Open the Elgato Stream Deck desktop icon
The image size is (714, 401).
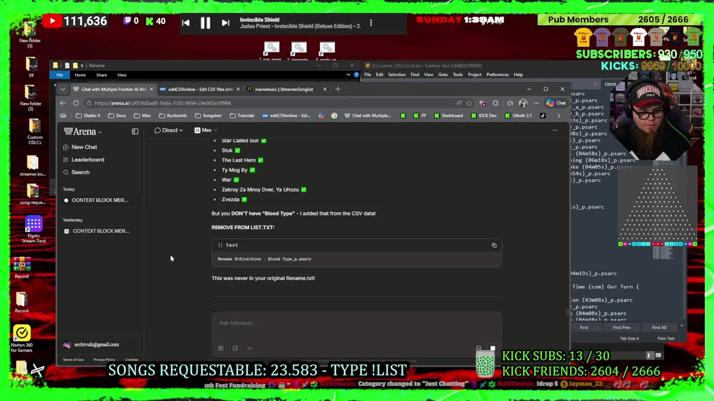pos(33,230)
